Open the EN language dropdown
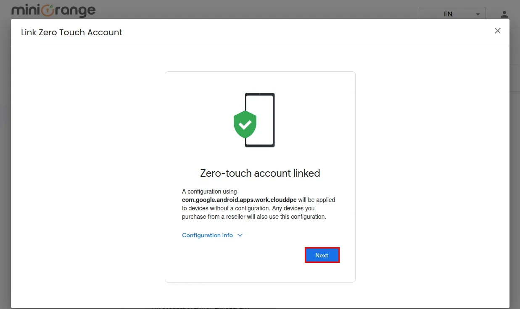This screenshot has width=520, height=309. pos(451,14)
